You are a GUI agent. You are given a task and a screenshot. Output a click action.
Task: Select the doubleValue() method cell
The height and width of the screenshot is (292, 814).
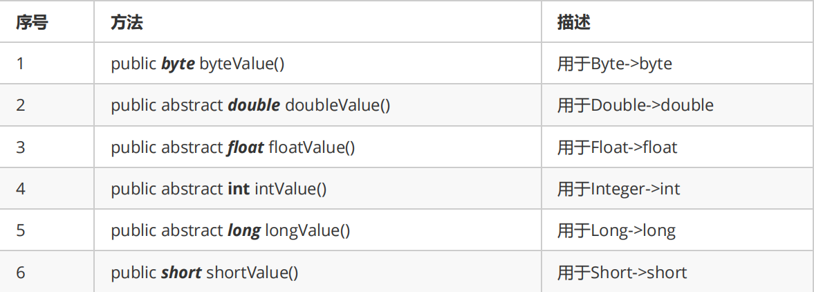317,105
